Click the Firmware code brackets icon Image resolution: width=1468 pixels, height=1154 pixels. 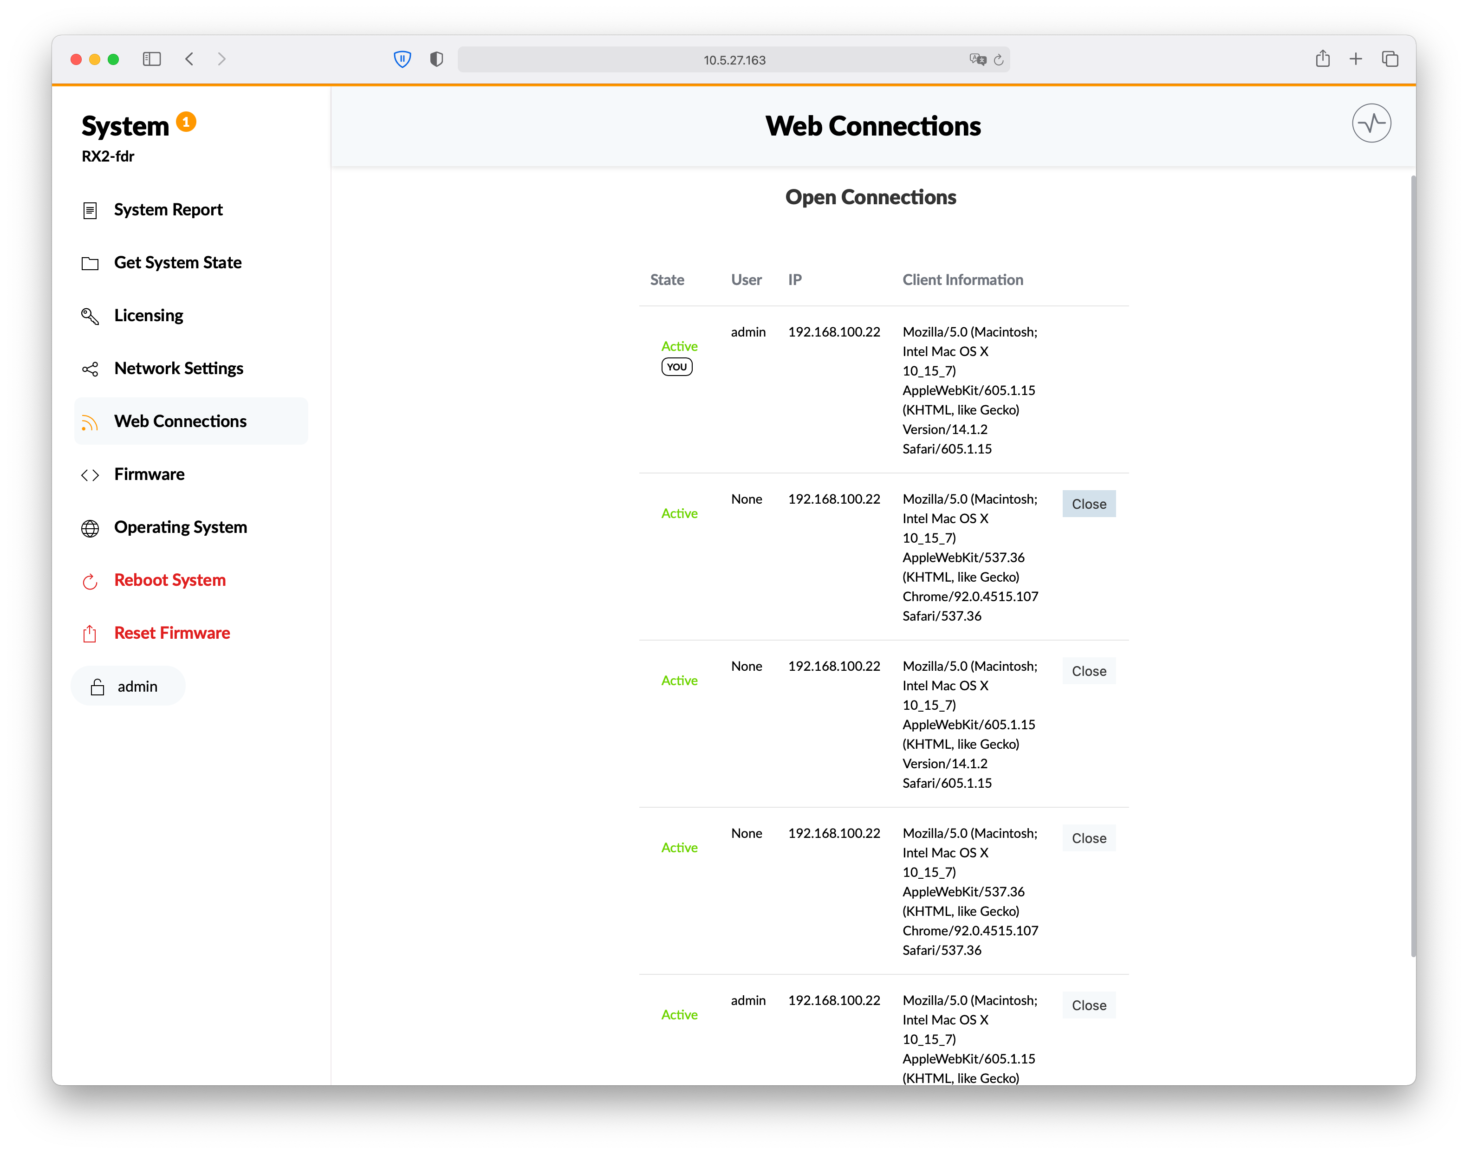tap(90, 475)
